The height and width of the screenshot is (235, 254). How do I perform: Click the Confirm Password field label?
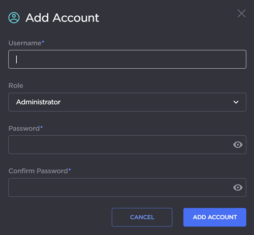coord(38,171)
